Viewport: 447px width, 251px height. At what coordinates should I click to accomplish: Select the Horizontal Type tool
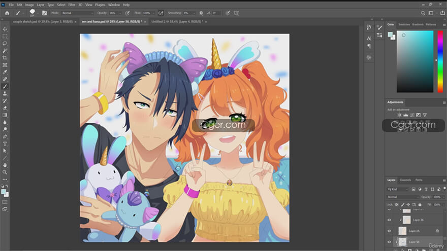[5, 144]
